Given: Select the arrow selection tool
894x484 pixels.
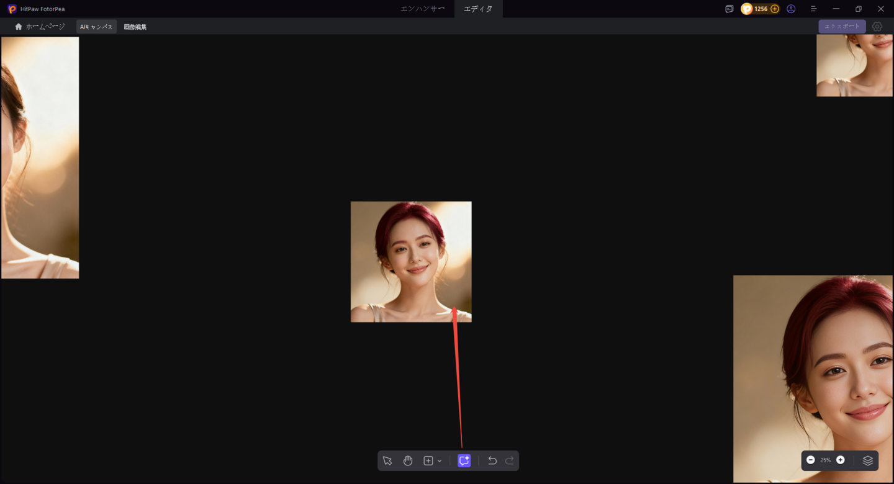Looking at the screenshot, I should click(387, 460).
